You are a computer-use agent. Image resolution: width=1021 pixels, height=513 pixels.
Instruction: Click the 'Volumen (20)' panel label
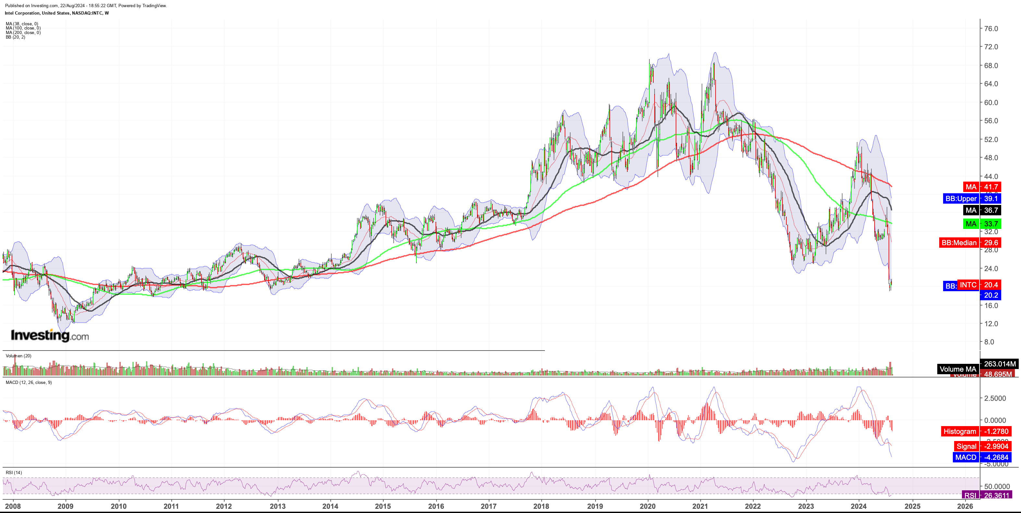click(18, 356)
